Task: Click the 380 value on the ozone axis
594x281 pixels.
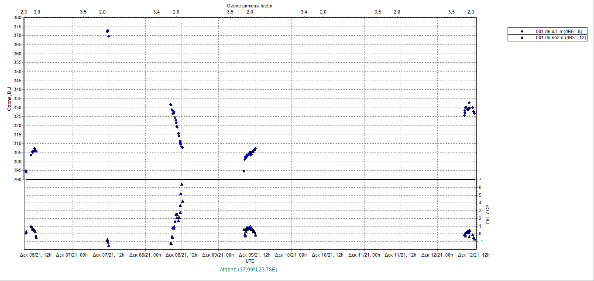Action: tap(17, 18)
